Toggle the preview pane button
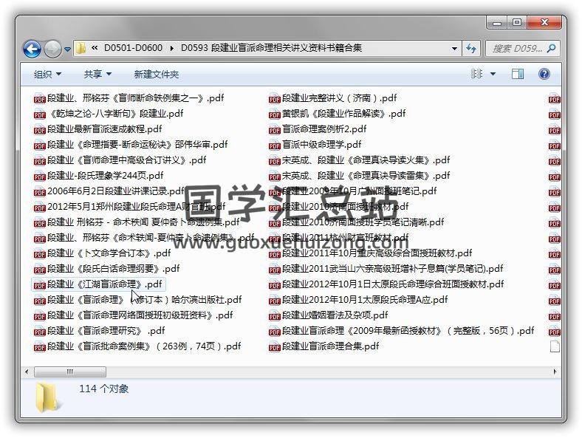The image size is (582, 438). click(x=518, y=74)
